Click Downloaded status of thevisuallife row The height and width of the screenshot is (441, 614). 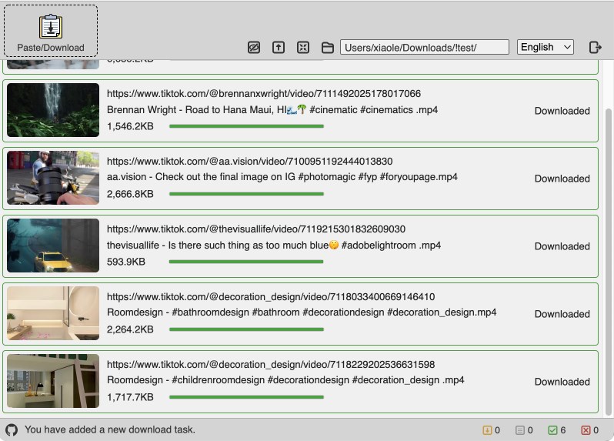562,246
